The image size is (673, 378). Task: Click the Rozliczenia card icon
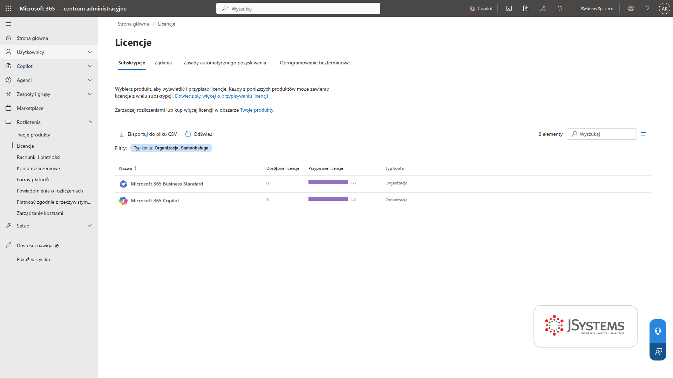coord(8,122)
